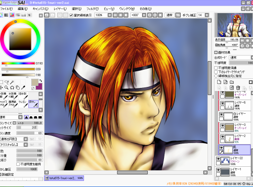The height and width of the screenshot is (187, 253).
Task: Open the ウィンドウ menu
Action: [127, 9]
